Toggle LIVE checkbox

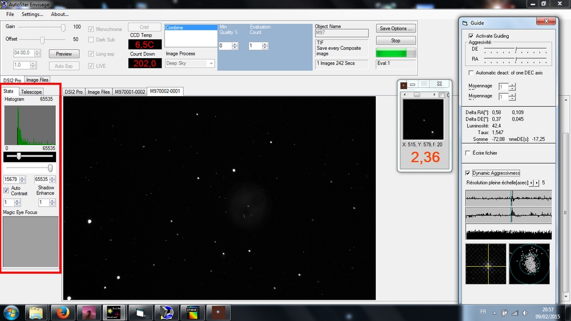coord(91,66)
